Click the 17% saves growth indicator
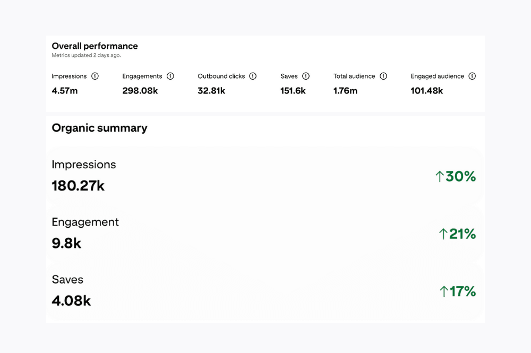Image resolution: width=531 pixels, height=353 pixels. [x=457, y=291]
